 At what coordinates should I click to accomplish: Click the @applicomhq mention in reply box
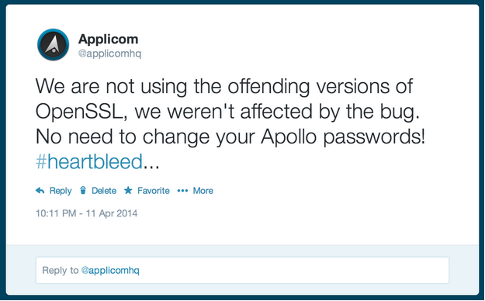(x=110, y=271)
